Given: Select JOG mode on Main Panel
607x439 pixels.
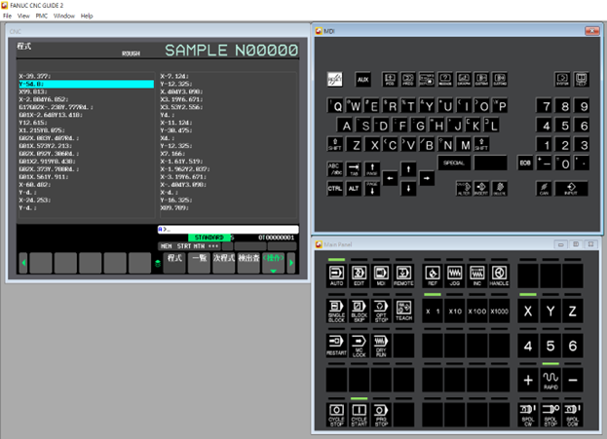Looking at the screenshot, I should coord(454,275).
